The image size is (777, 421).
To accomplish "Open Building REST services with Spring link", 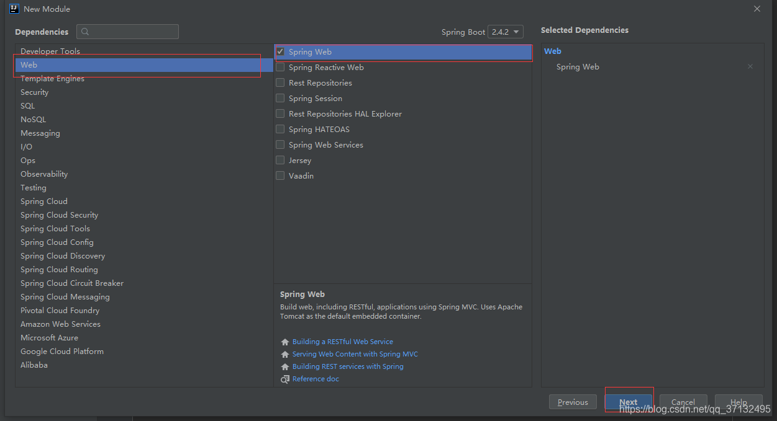I will pos(348,366).
